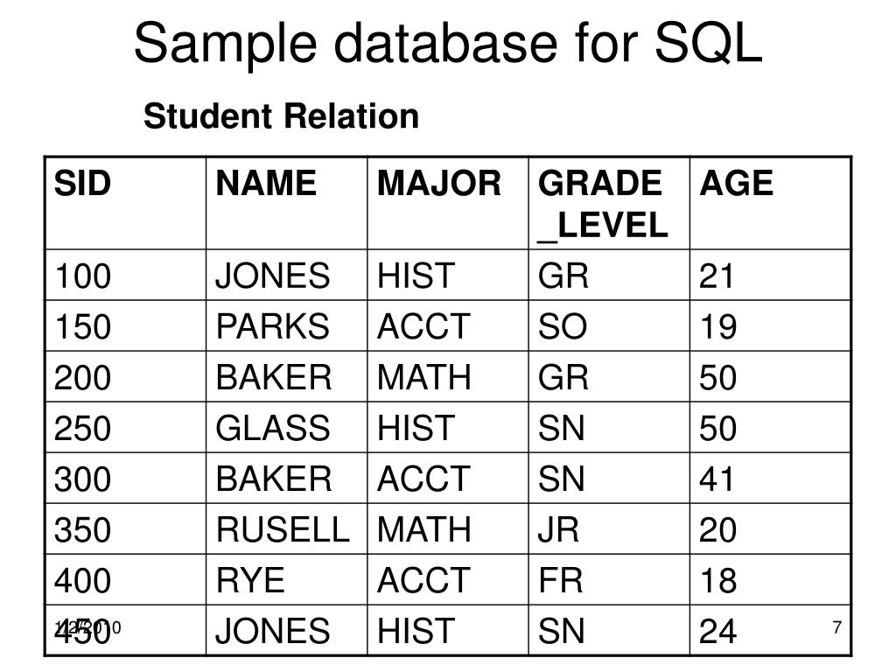
Task: Select the 'Sample database for SQL' title
Action: coord(448,43)
